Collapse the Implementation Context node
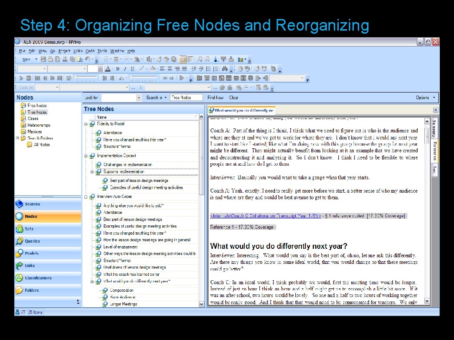The width and height of the screenshot is (454, 340). (x=86, y=156)
